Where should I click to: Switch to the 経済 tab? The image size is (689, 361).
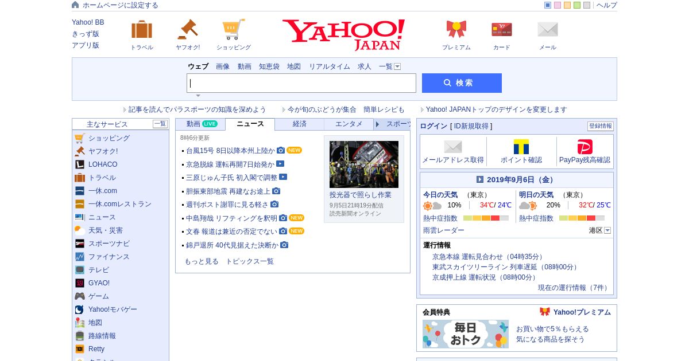point(300,124)
